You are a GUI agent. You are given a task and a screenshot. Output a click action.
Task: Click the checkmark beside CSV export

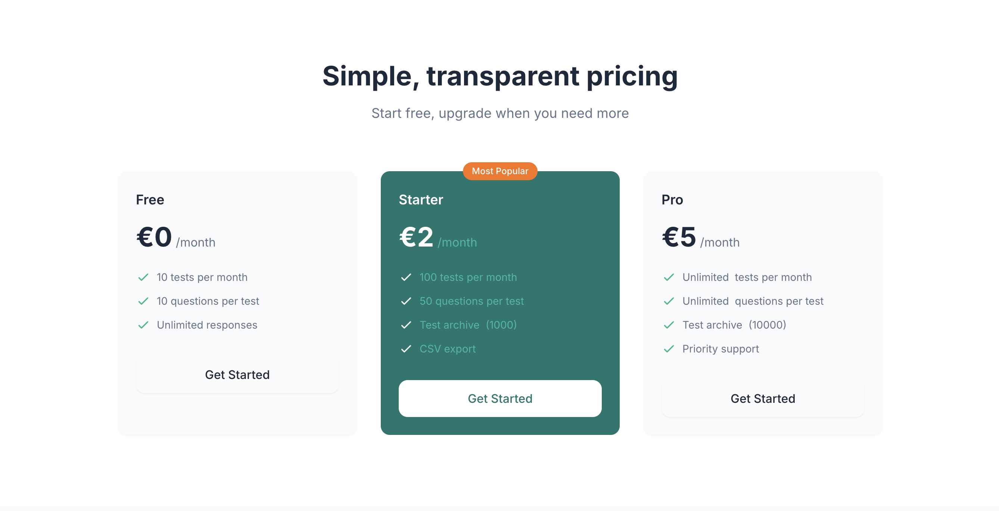click(406, 349)
